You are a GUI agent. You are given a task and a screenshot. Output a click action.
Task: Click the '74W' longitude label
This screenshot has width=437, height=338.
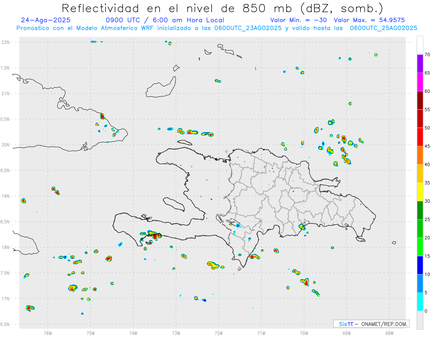(133, 333)
